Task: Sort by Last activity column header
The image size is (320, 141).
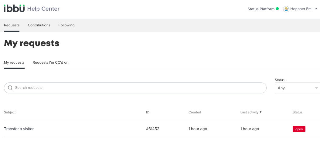Action: tap(249, 112)
